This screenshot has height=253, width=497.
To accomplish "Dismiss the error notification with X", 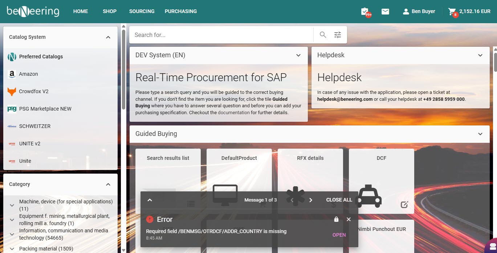I will click(x=349, y=219).
